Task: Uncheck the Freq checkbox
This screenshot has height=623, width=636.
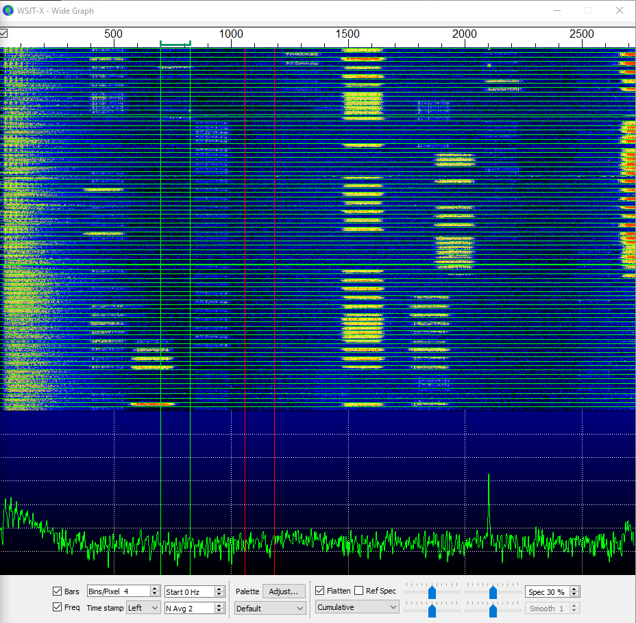Action: (58, 607)
